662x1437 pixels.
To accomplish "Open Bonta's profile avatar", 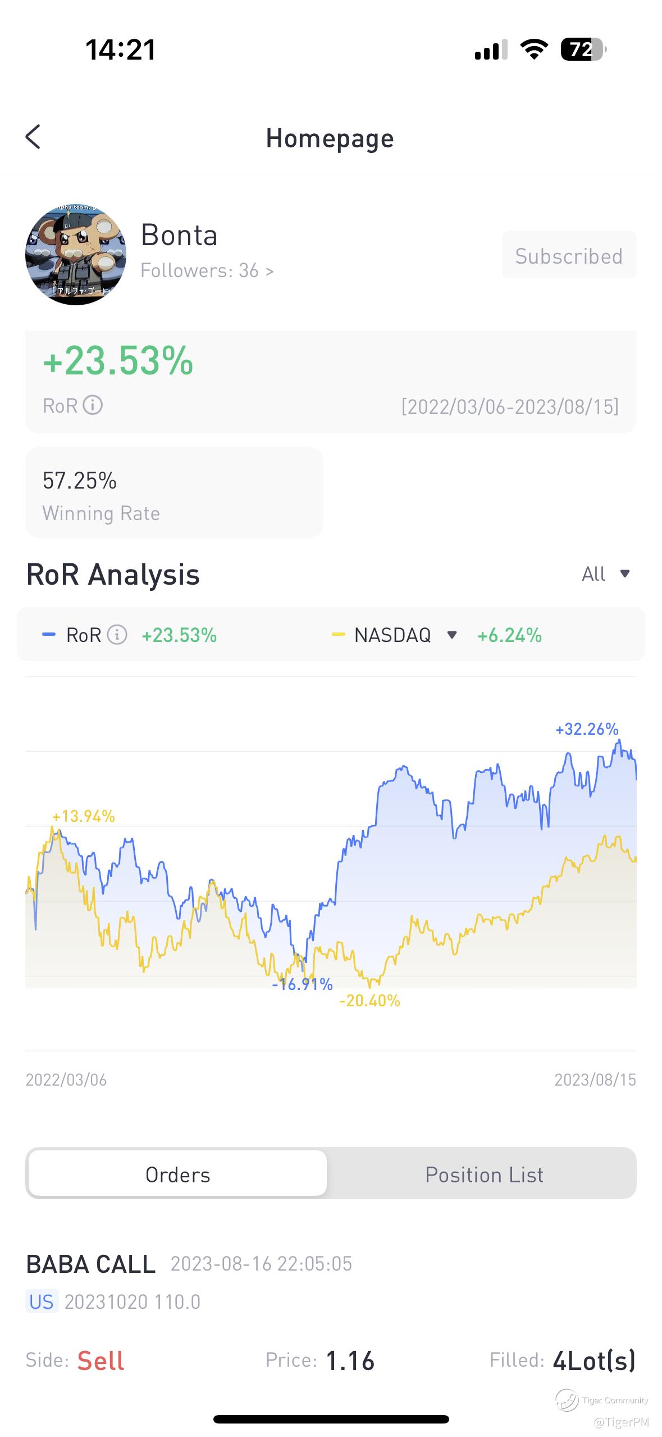I will tap(76, 255).
